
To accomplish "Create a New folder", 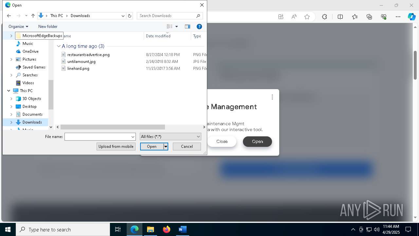I will click(48, 27).
